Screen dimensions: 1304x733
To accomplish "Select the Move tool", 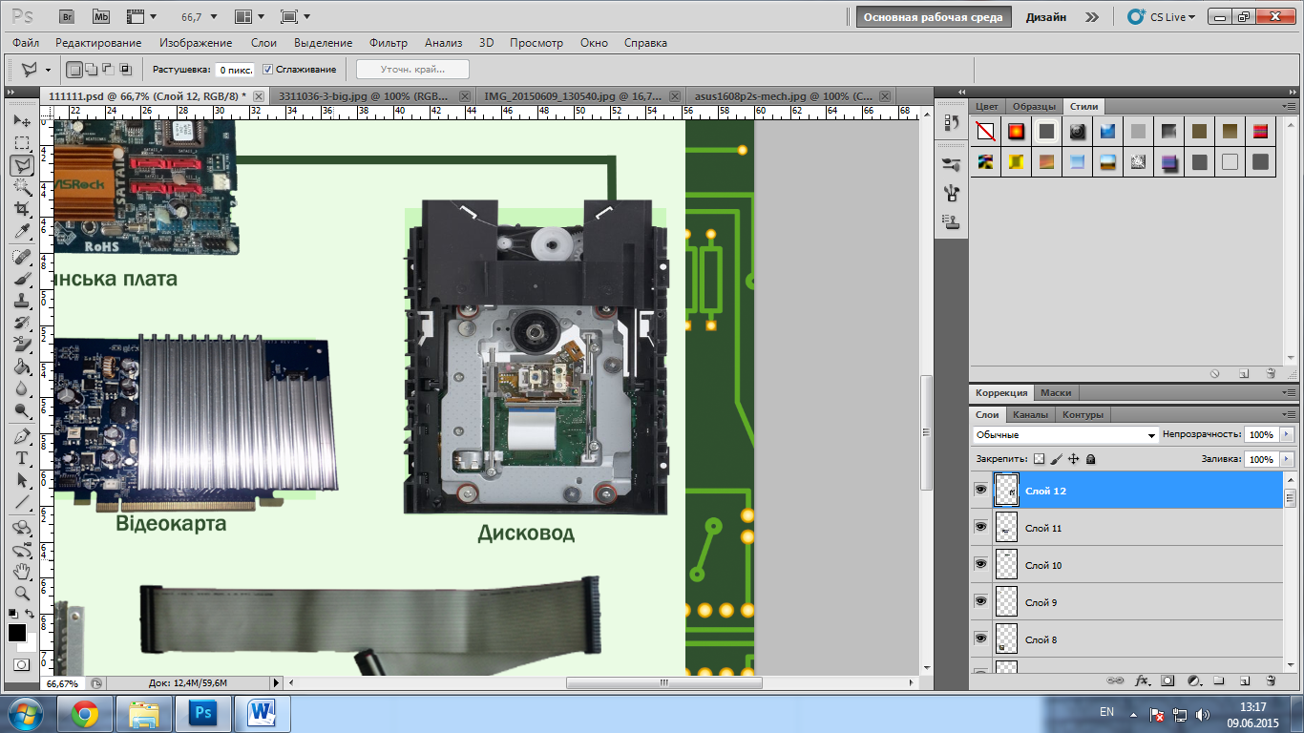I will point(22,121).
